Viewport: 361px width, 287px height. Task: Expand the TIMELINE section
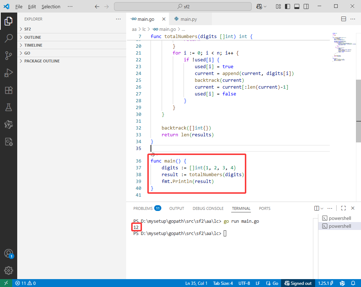coord(72,45)
